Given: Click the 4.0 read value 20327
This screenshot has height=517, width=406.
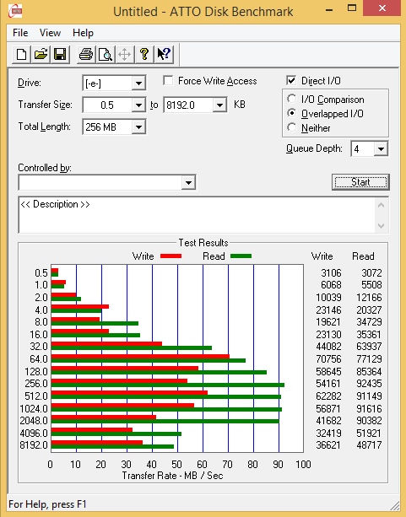Looking at the screenshot, I should [x=369, y=310].
